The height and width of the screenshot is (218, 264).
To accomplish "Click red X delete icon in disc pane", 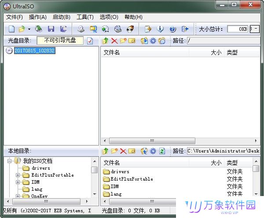I will pyautogui.click(x=114, y=41).
